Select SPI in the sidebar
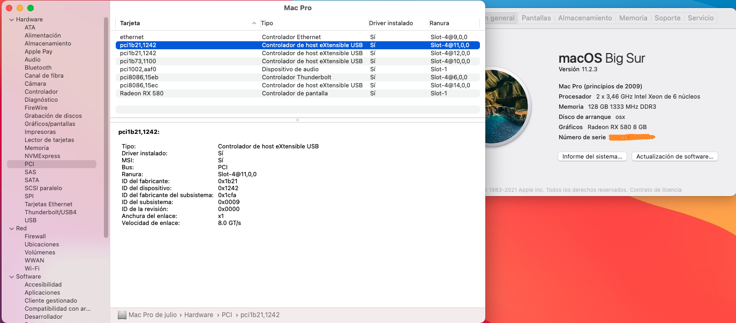The width and height of the screenshot is (736, 323). (29, 196)
